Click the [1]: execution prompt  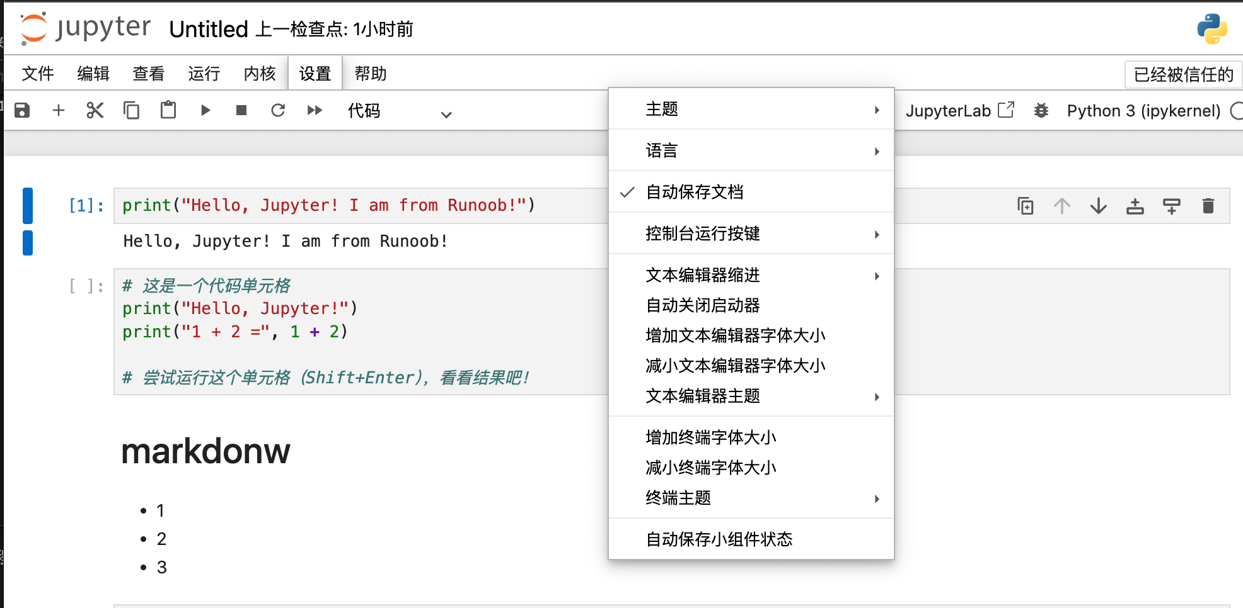coord(86,206)
